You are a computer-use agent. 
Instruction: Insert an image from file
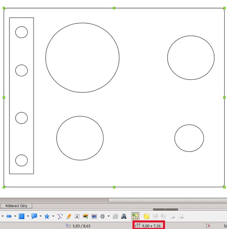[86, 216]
